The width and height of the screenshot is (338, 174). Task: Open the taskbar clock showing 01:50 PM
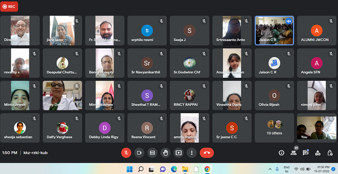pyautogui.click(x=324, y=169)
